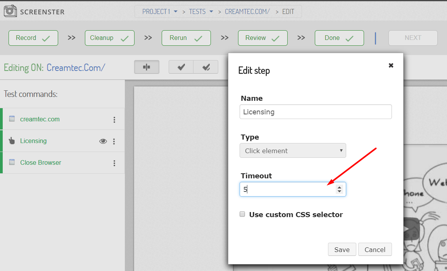
Task: Click the double checkmark approve-all icon
Action: point(206,67)
